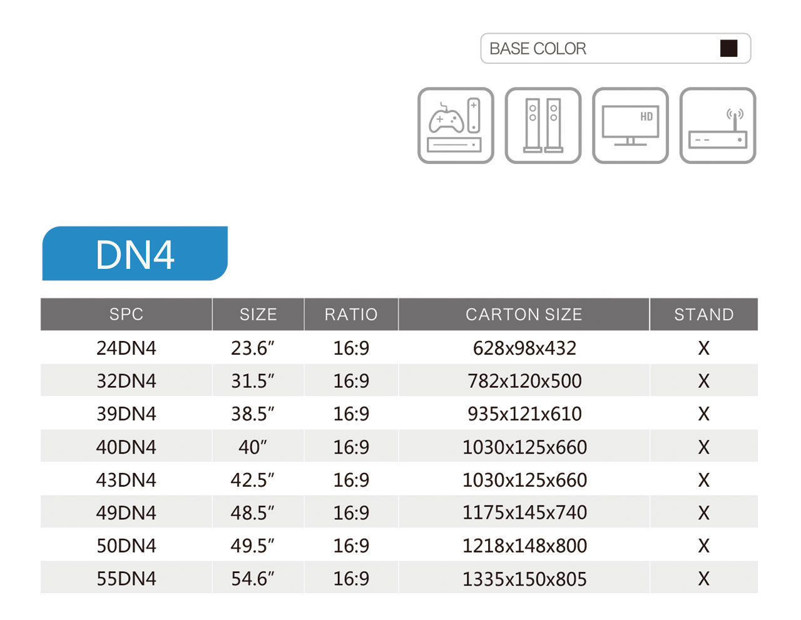Click the BASE COLOR label field

538,49
